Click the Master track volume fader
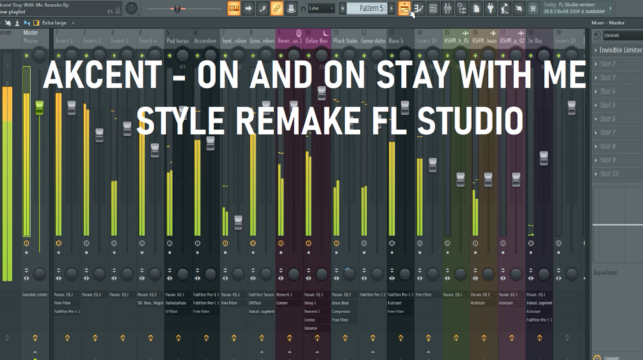 pyautogui.click(x=40, y=108)
